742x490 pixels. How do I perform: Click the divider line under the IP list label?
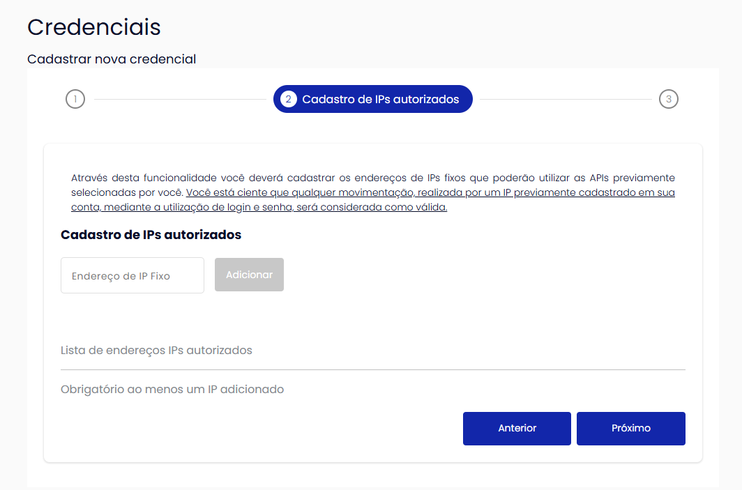[x=373, y=369]
